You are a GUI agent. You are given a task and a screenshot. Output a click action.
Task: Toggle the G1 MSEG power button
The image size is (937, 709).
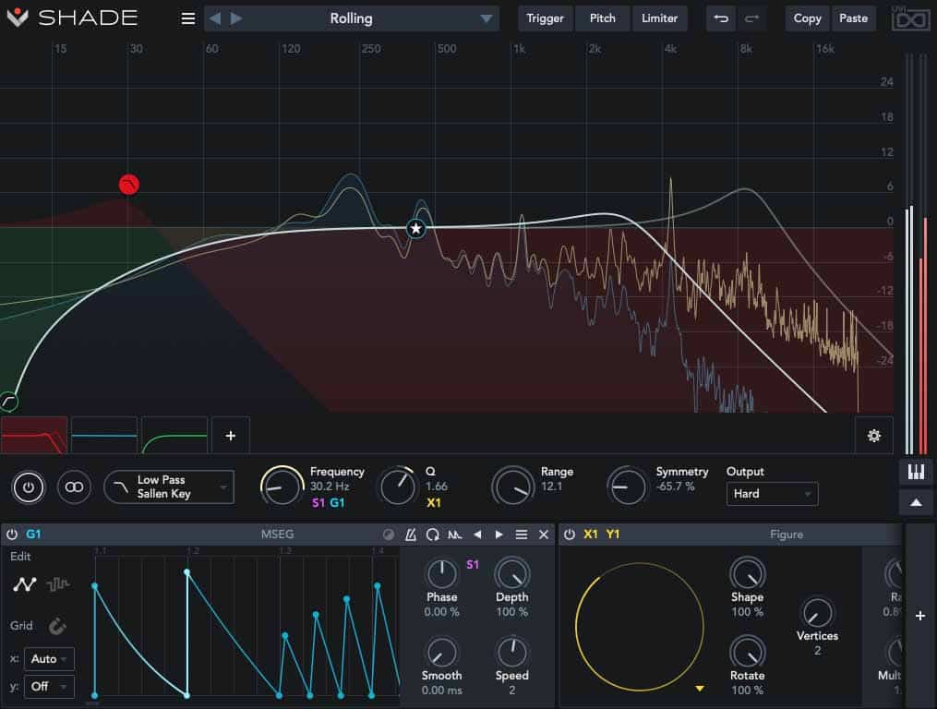(12, 534)
